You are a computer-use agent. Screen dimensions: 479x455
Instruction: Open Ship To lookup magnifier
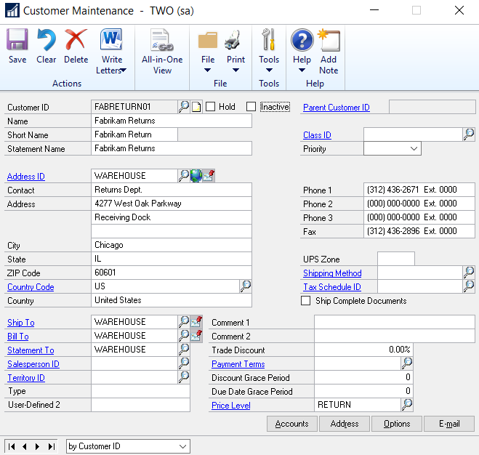point(184,321)
